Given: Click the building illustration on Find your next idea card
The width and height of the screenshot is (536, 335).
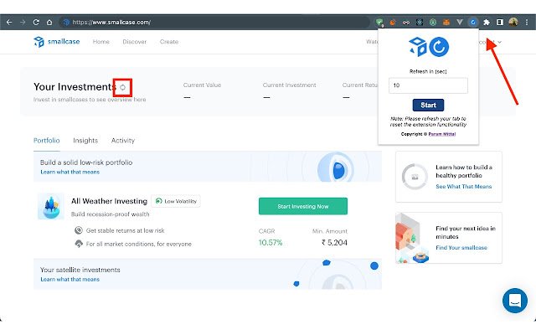Looking at the screenshot, I should tap(412, 238).
